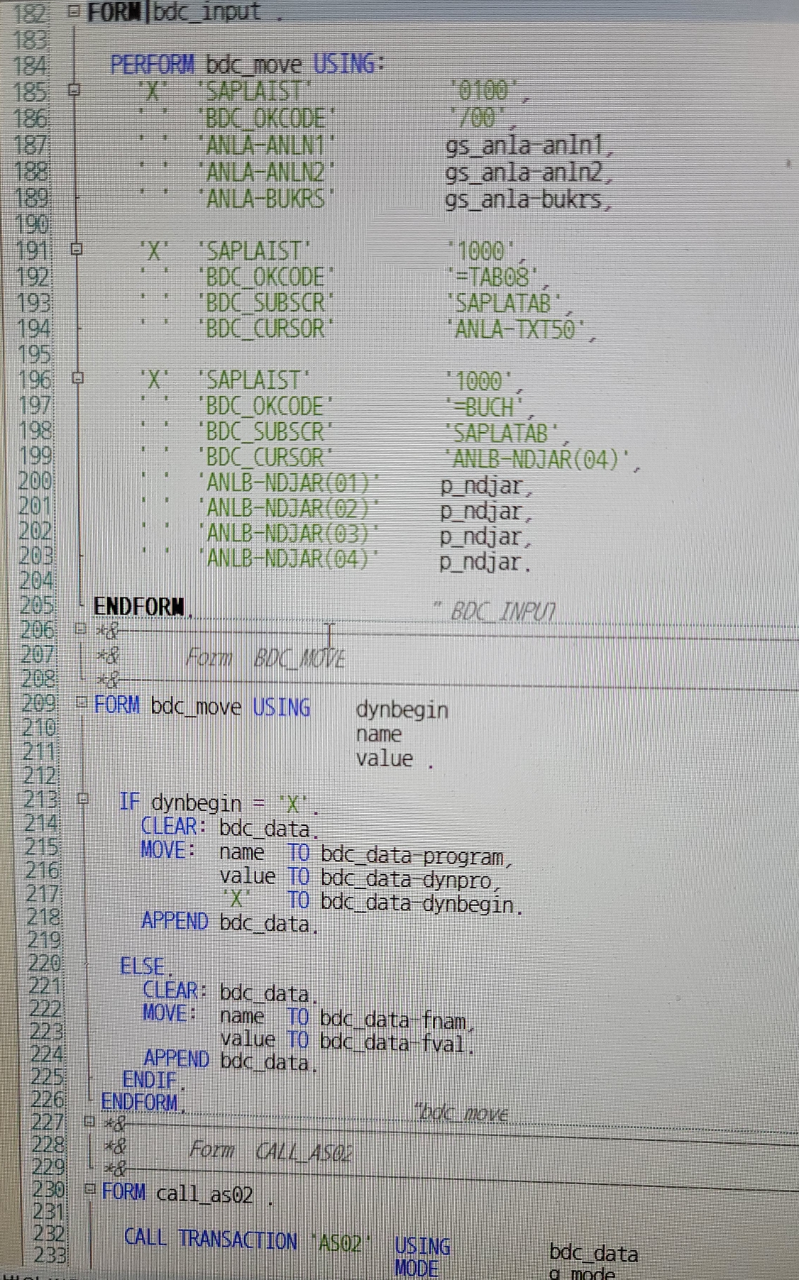
Task: Click line number 205 in the gutter
Action: (x=35, y=605)
